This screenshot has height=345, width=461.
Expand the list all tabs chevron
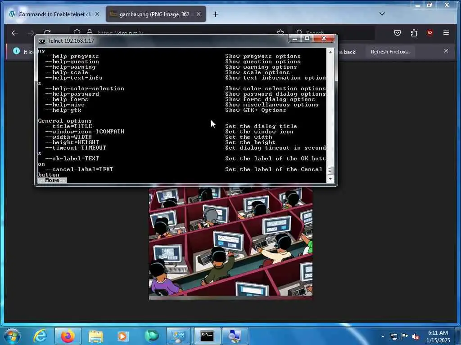click(382, 14)
